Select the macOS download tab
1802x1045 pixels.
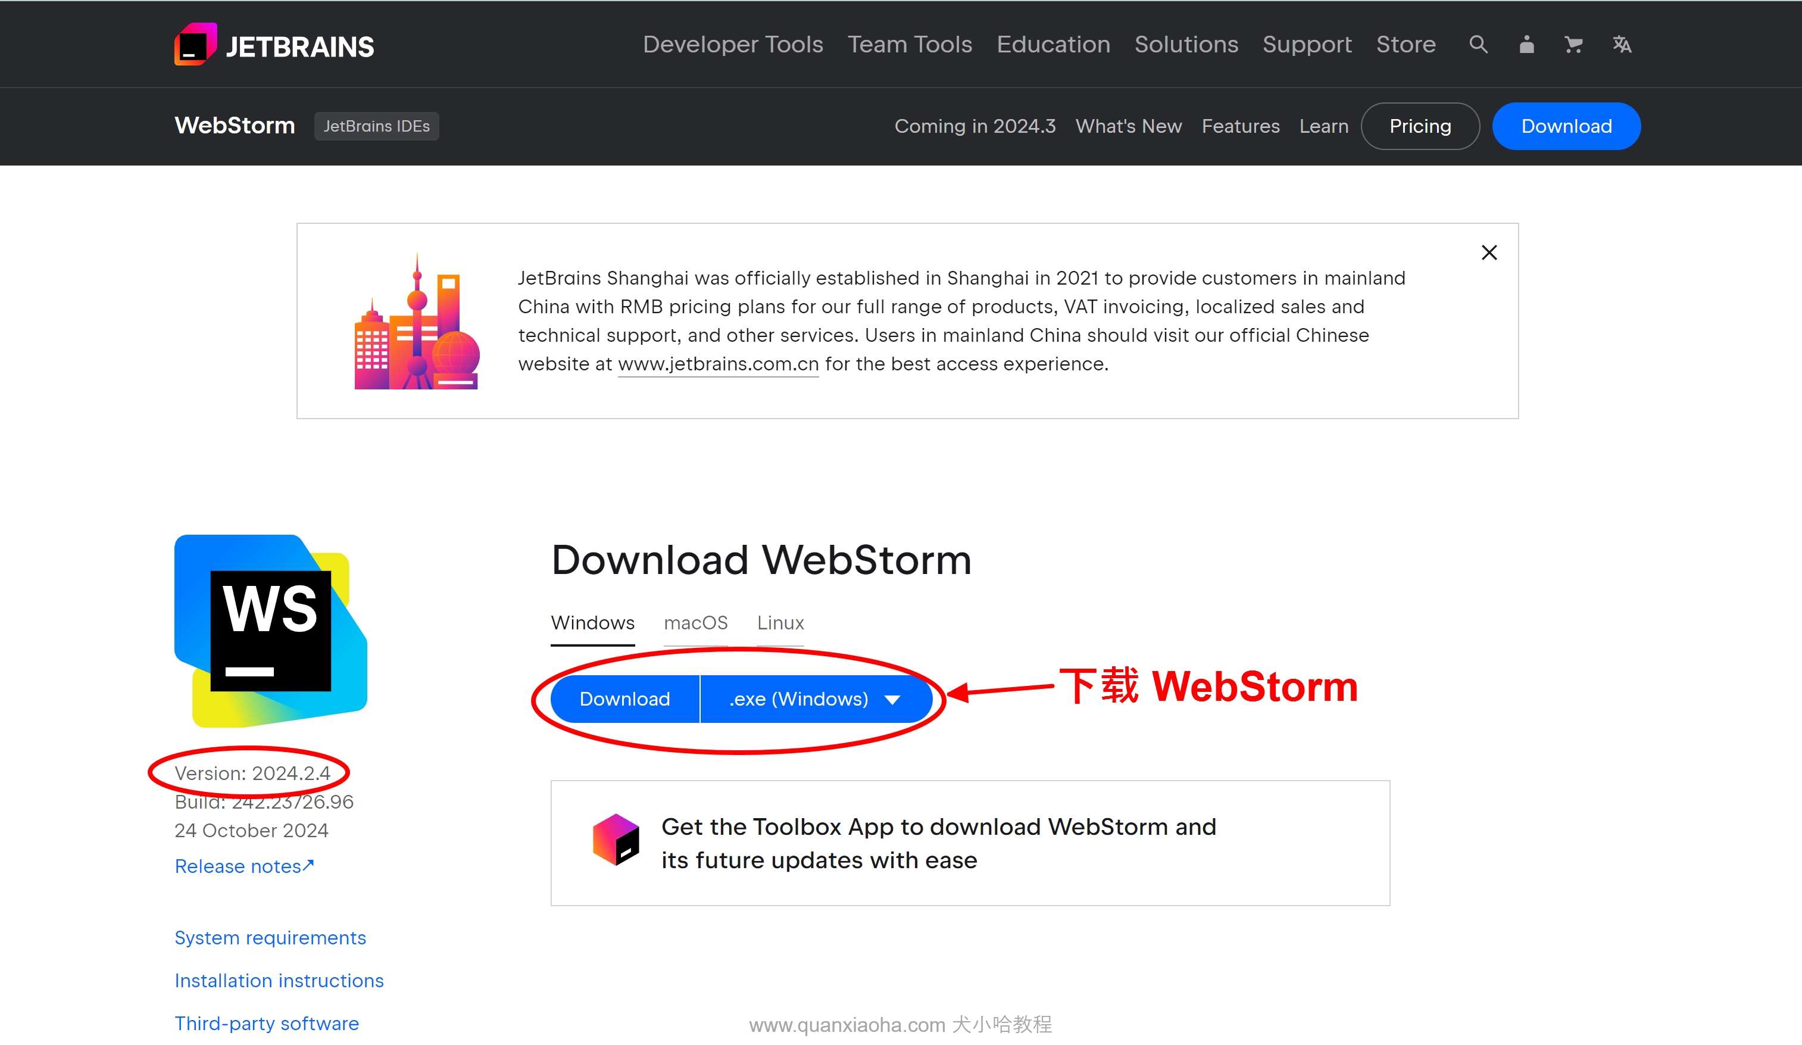pyautogui.click(x=694, y=622)
